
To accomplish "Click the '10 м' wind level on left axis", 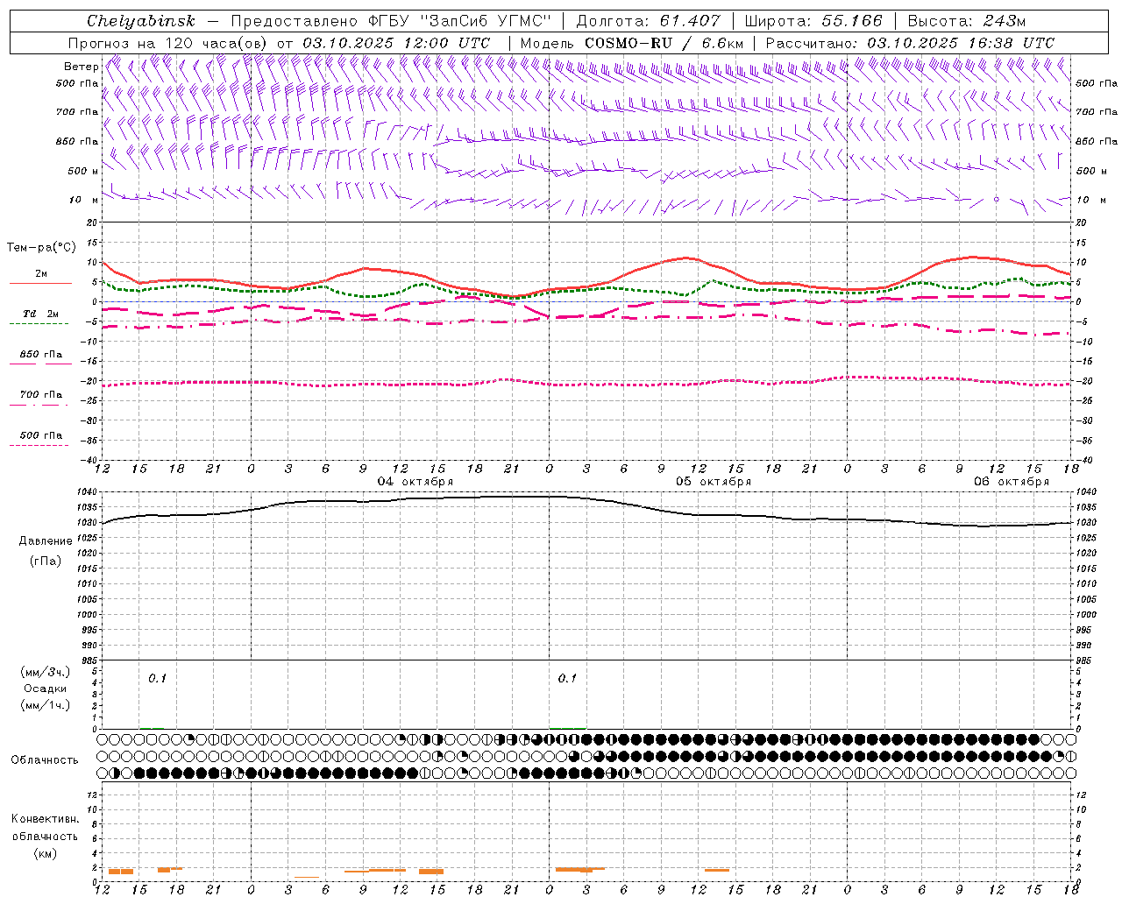I will (x=84, y=201).
